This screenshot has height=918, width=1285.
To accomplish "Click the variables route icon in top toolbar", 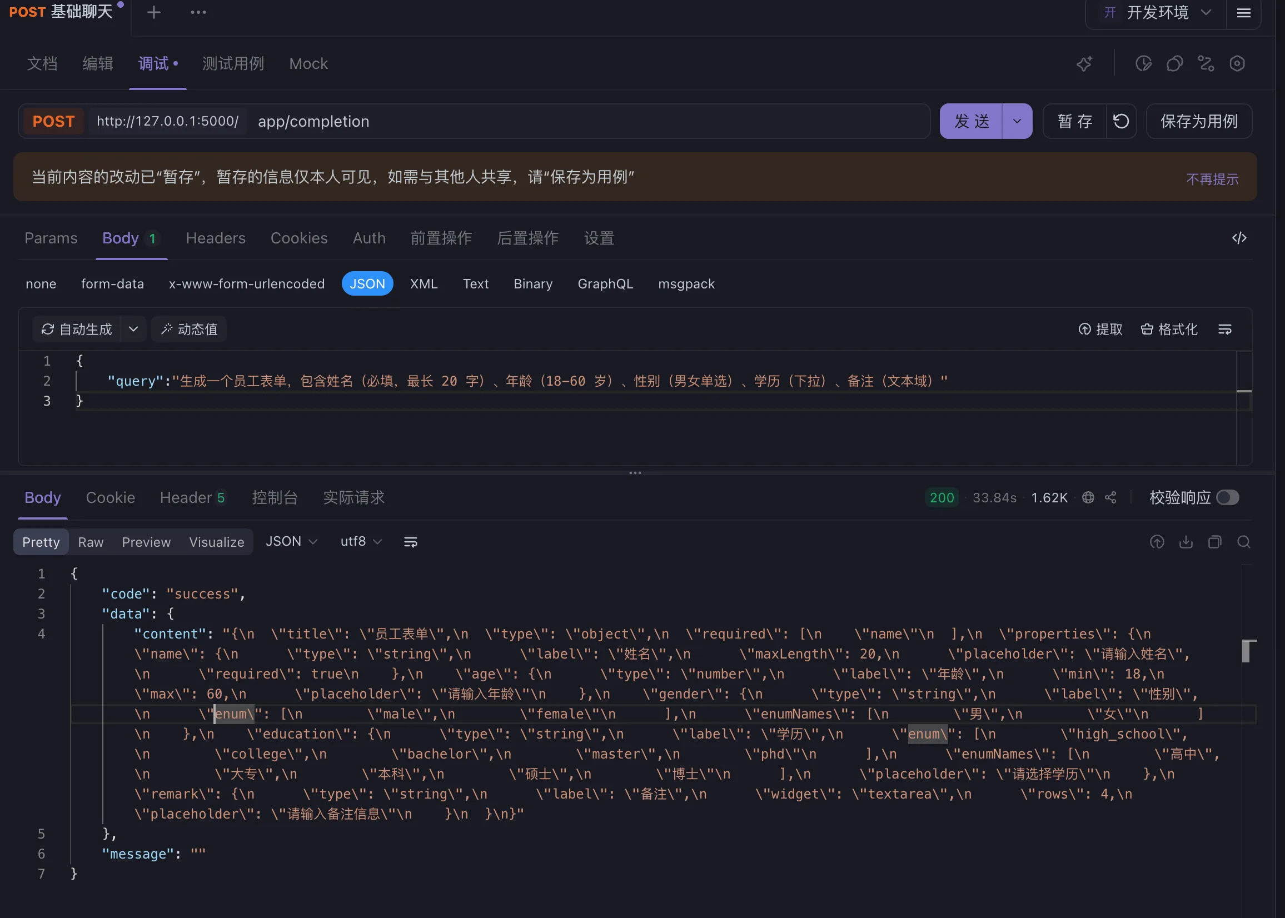I will tap(1206, 64).
